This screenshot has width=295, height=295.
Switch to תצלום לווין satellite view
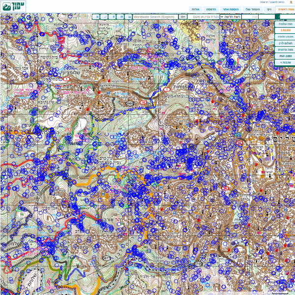285,43
